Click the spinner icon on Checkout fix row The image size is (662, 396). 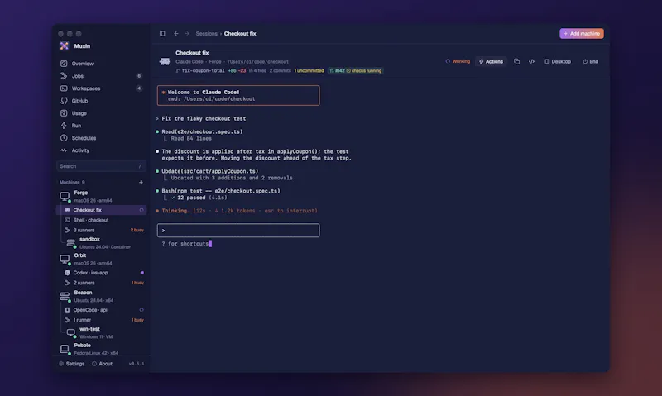(142, 210)
